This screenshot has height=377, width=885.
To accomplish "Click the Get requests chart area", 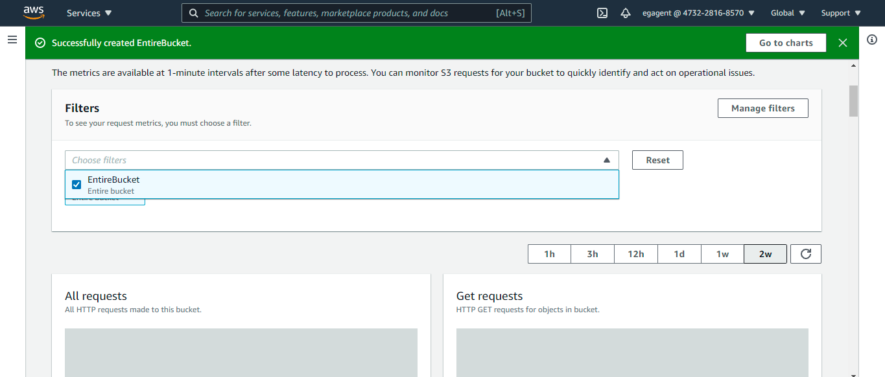I will click(632, 352).
